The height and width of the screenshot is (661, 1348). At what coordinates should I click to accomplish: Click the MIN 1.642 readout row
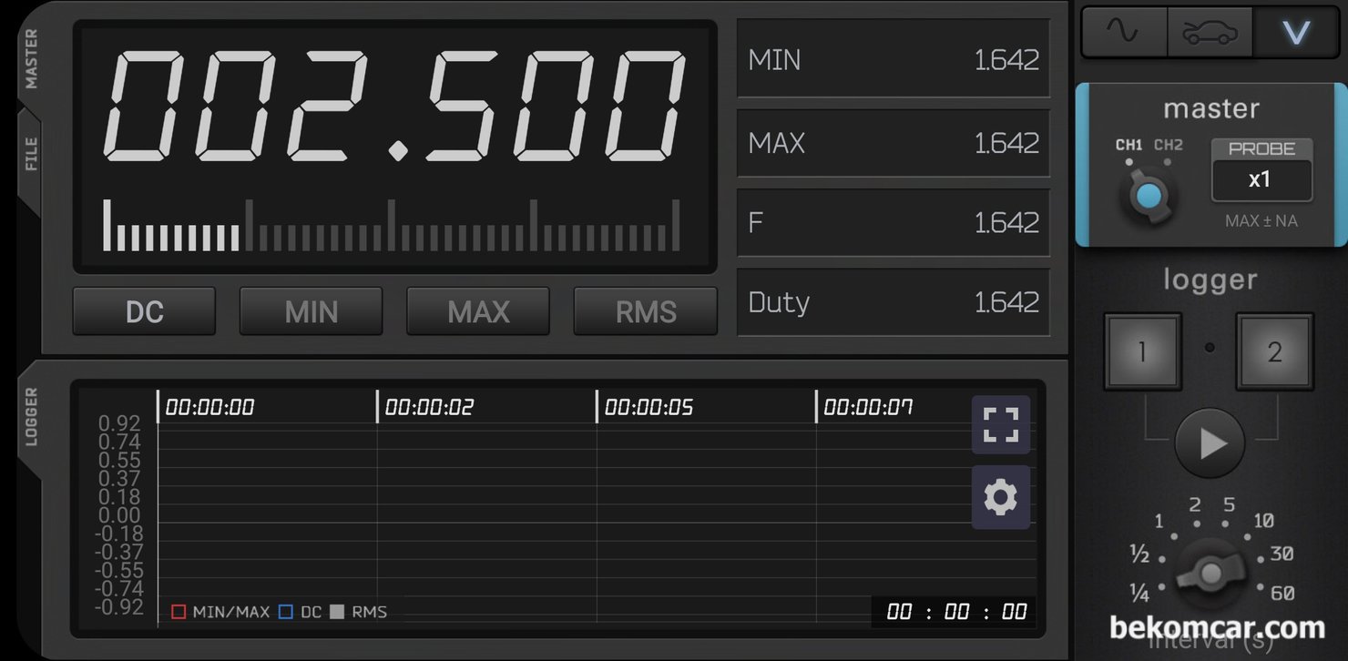pyautogui.click(x=893, y=60)
